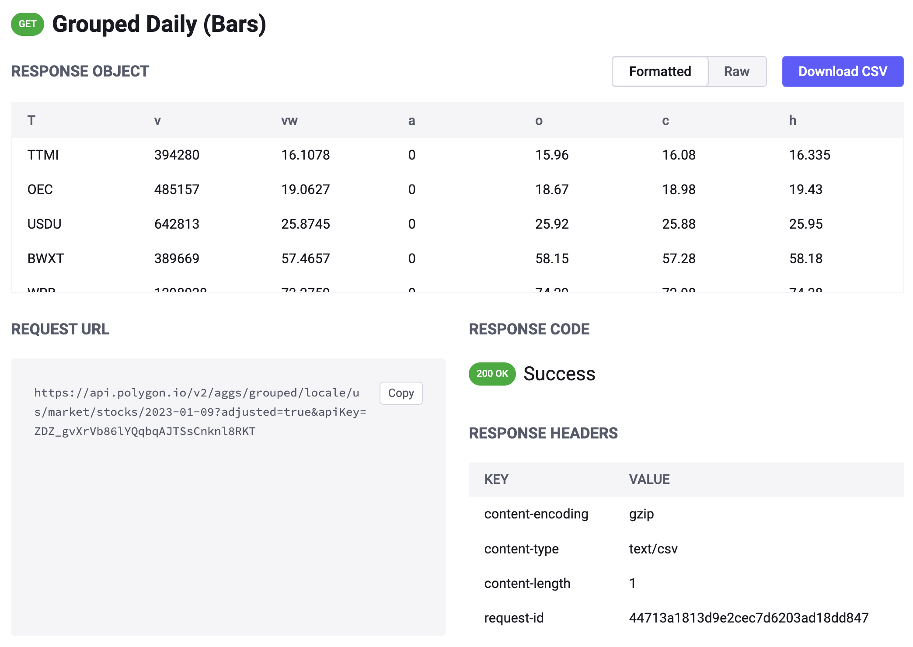Screen dimensions: 913x647
Task: Click the green GET method badge
Action: (27, 24)
